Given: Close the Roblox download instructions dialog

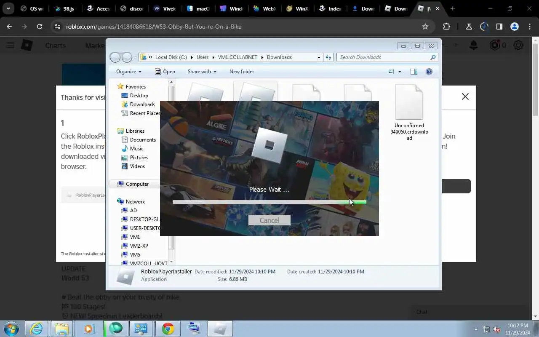Looking at the screenshot, I should (x=465, y=96).
